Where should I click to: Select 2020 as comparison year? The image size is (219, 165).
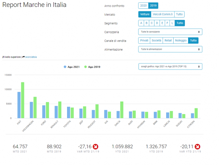pos(143,5)
